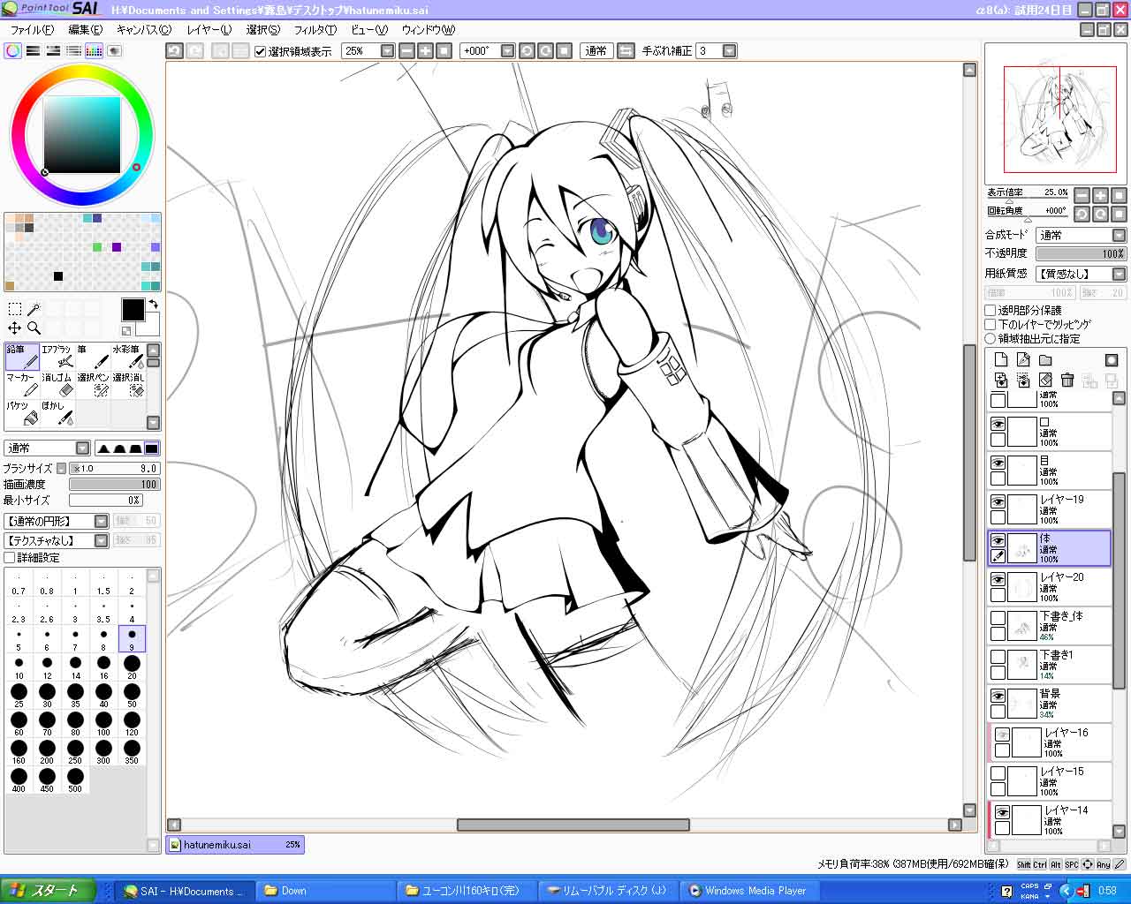1131x904 pixels.
Task: Toggle the swatches panel icon
Action: (x=94, y=51)
